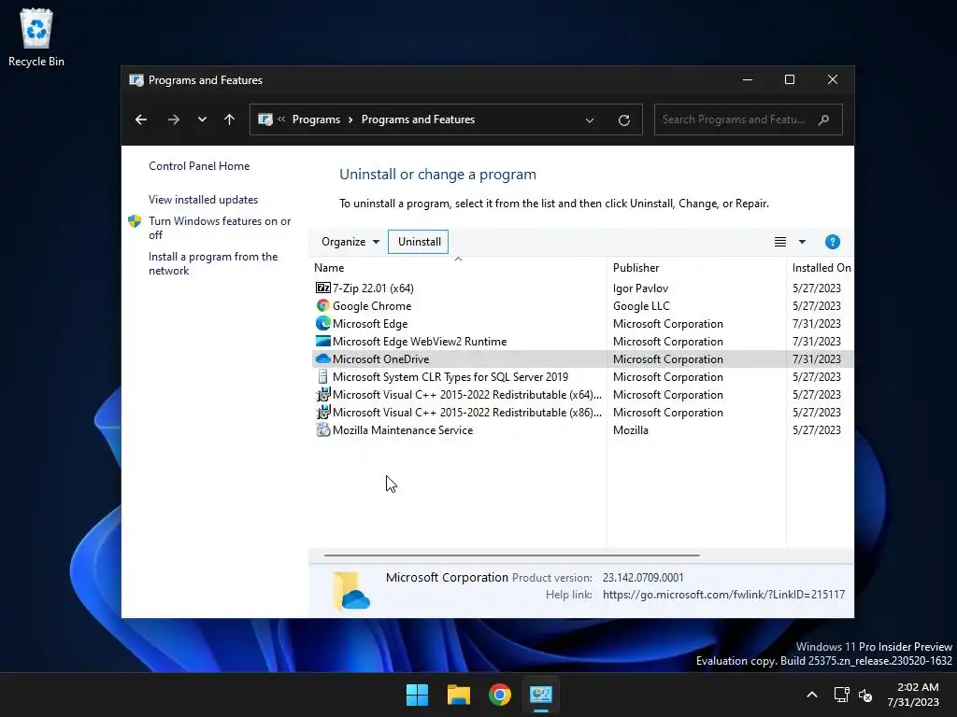Viewport: 957px width, 717px height.
Task: Select Visual C++ 2015-2022 Redistributable (x64) name
Action: coord(467,395)
